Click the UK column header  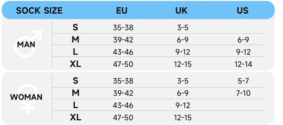pos(181,10)
